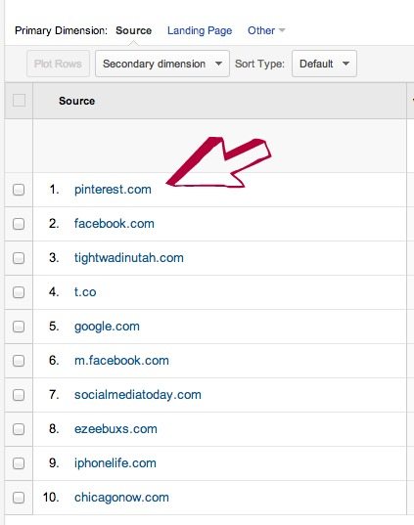
Task: Open socialmediatoday.com source details
Action: pyautogui.click(x=138, y=395)
